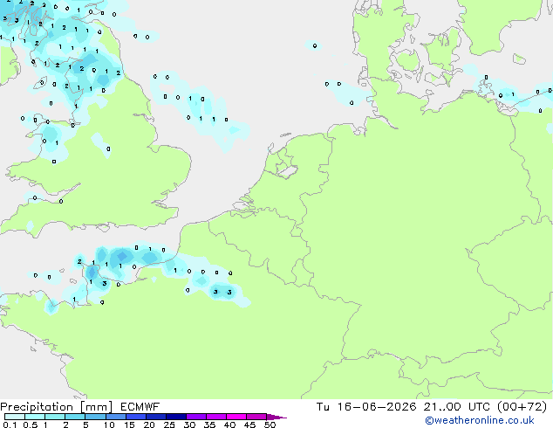
Task: Click the 'Precipitation' title text
Action: [37, 407]
